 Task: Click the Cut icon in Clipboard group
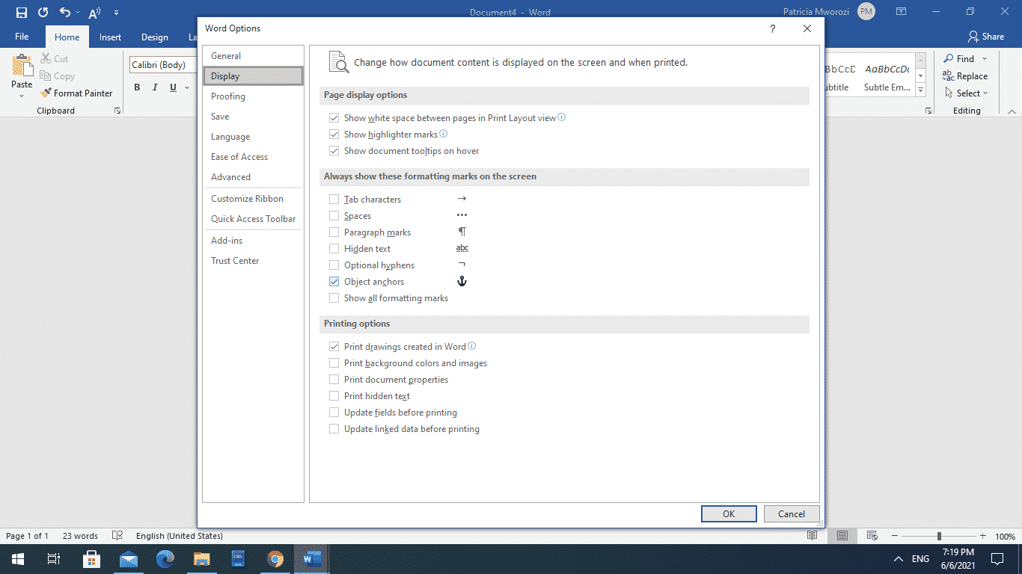click(46, 58)
